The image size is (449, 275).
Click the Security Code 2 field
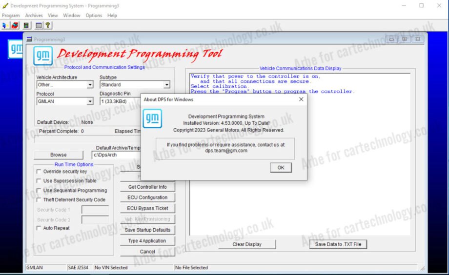pos(95,220)
